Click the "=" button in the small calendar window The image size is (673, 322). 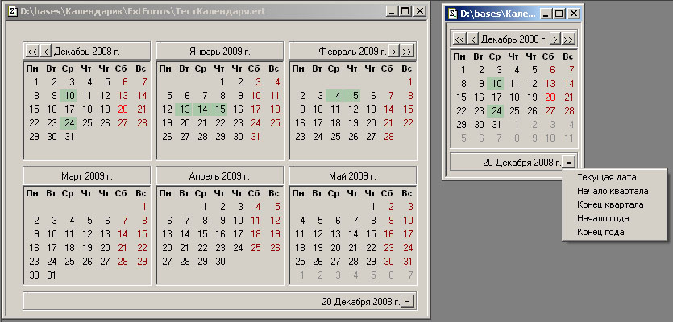[x=568, y=162]
